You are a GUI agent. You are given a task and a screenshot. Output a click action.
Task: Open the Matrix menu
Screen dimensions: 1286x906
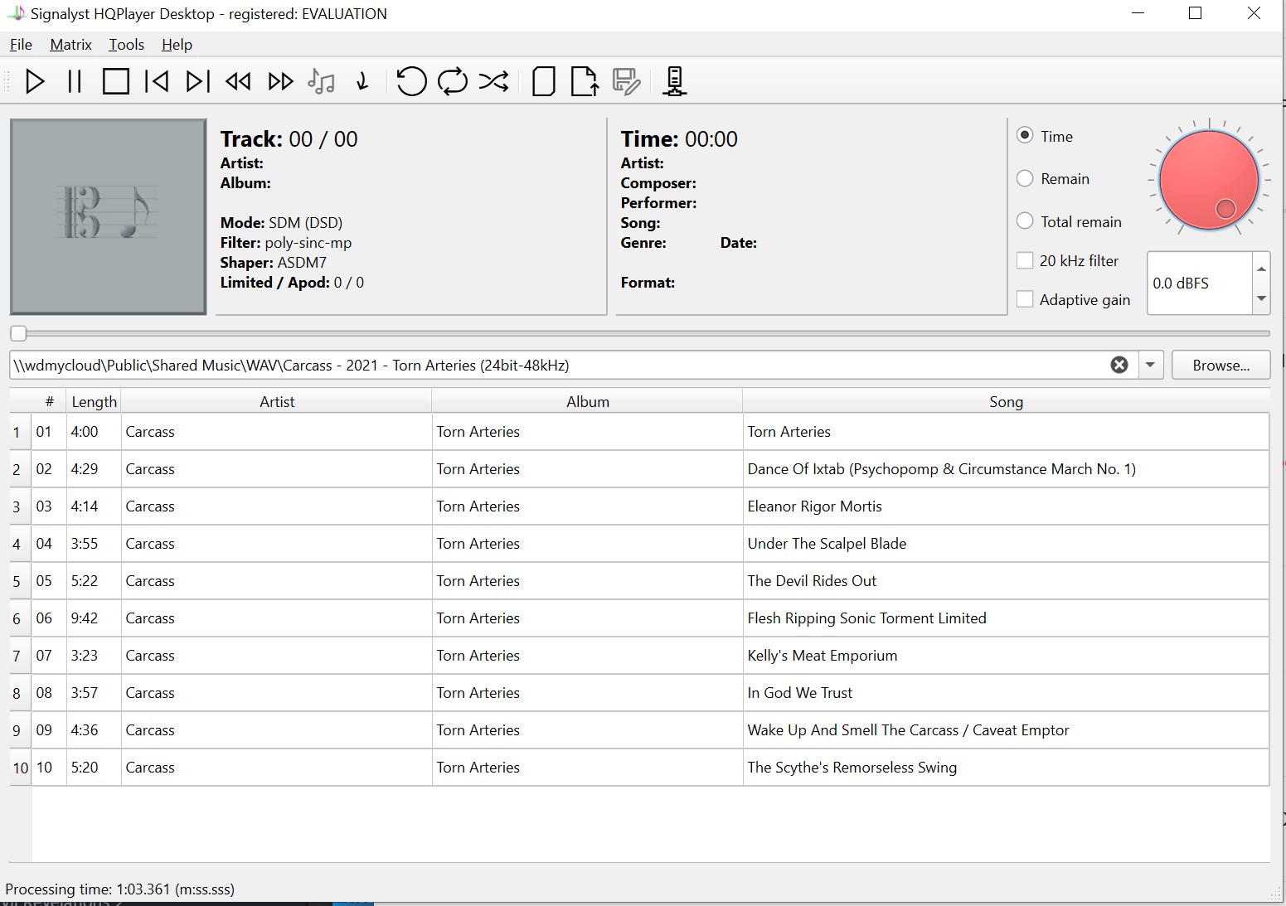coord(70,45)
